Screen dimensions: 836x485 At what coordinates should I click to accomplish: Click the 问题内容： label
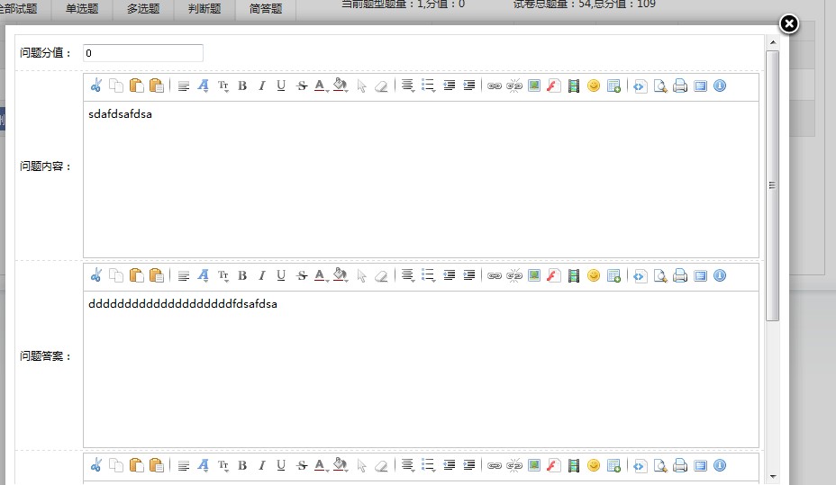click(x=45, y=166)
